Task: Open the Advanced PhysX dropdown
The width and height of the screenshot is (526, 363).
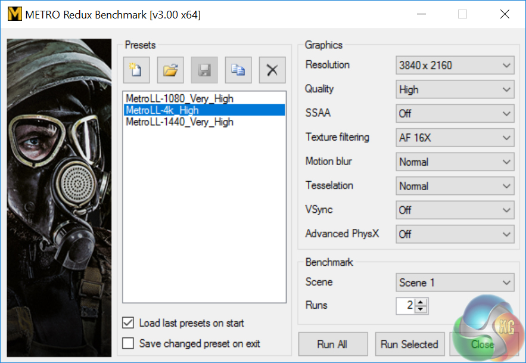Action: click(x=455, y=234)
